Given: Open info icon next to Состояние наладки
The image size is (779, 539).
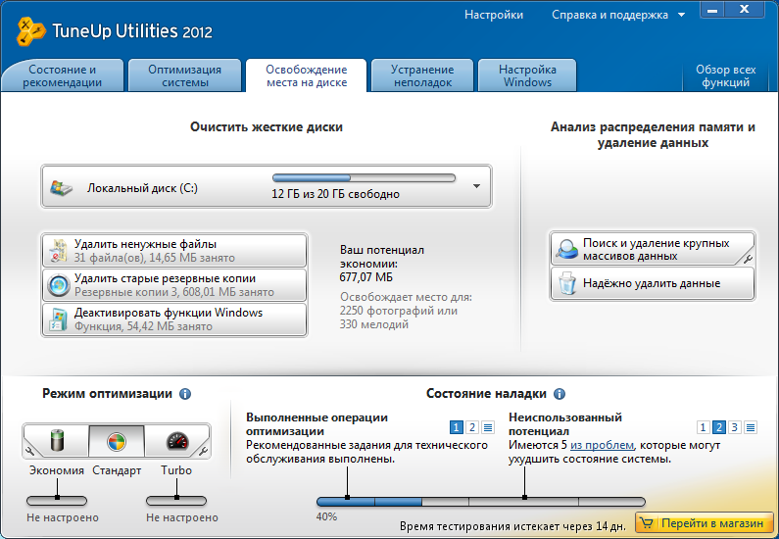Looking at the screenshot, I should coord(559,394).
